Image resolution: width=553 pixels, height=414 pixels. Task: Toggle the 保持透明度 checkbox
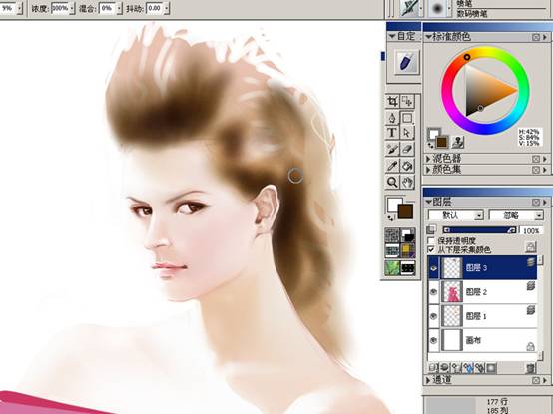point(431,241)
